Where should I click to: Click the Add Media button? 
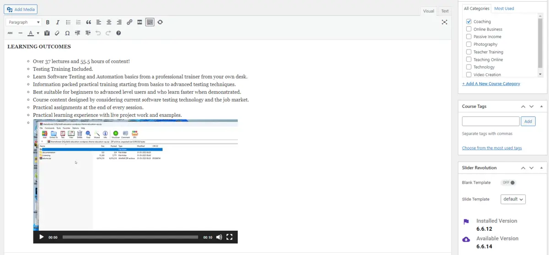tap(21, 9)
